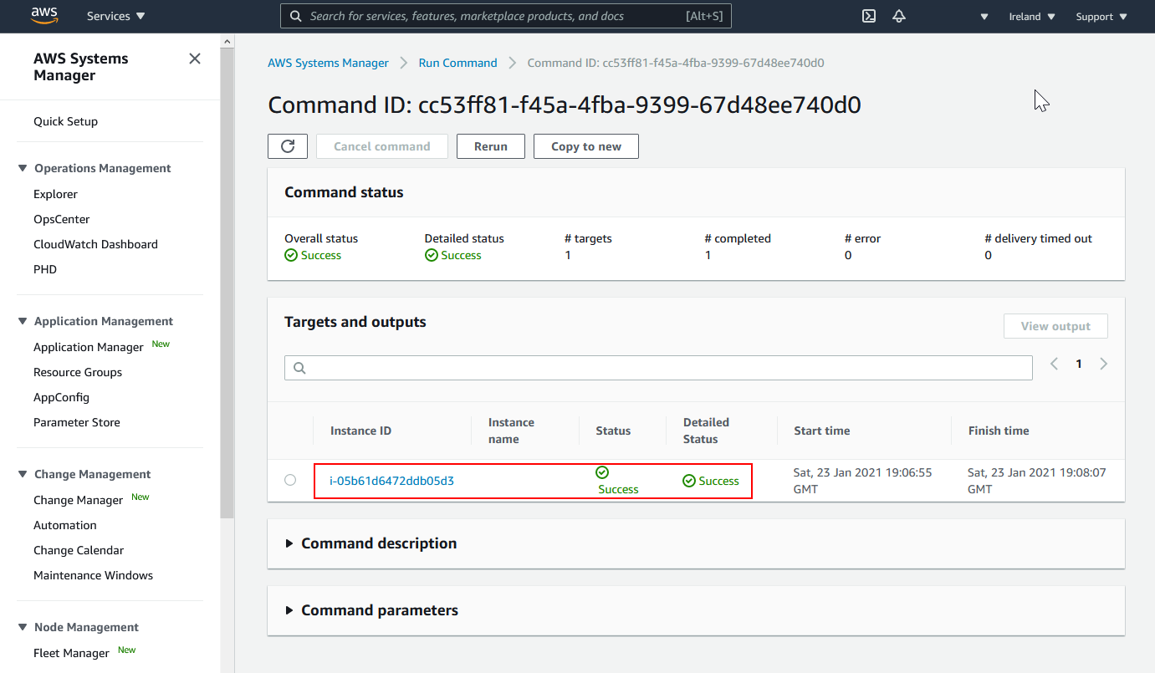
Task: Click the Detailed status Success value in Command status
Action: point(453,255)
